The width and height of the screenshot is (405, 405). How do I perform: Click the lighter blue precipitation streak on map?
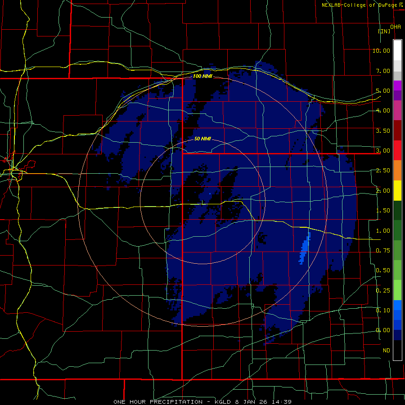[305, 248]
